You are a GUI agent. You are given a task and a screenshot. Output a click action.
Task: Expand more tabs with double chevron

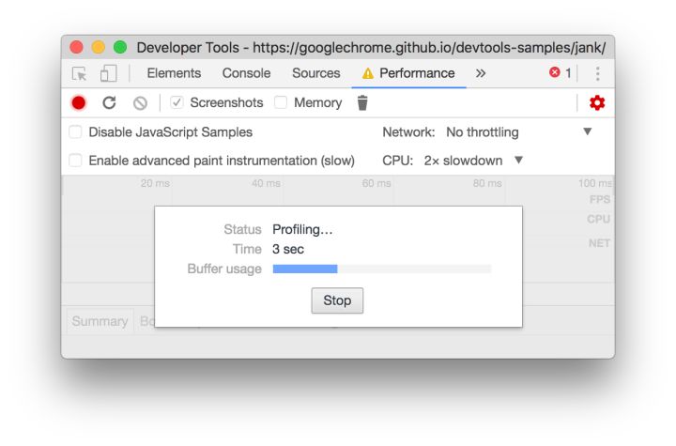coord(481,73)
